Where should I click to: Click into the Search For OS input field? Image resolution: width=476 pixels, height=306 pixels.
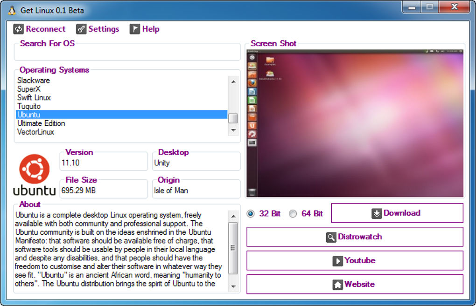[127, 54]
